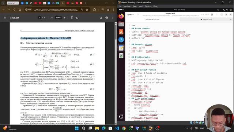Screen dimensions: 234x132
Task: Bookmark this page with star icon
Action: click(87, 10)
